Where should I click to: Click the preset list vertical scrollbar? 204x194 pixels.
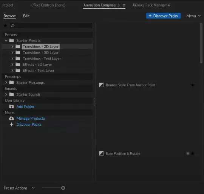pyautogui.click(x=201, y=43)
